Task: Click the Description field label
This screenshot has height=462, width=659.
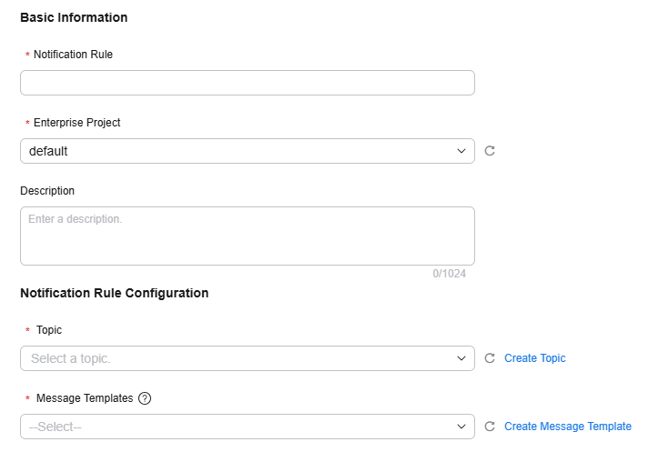Action: tap(47, 191)
